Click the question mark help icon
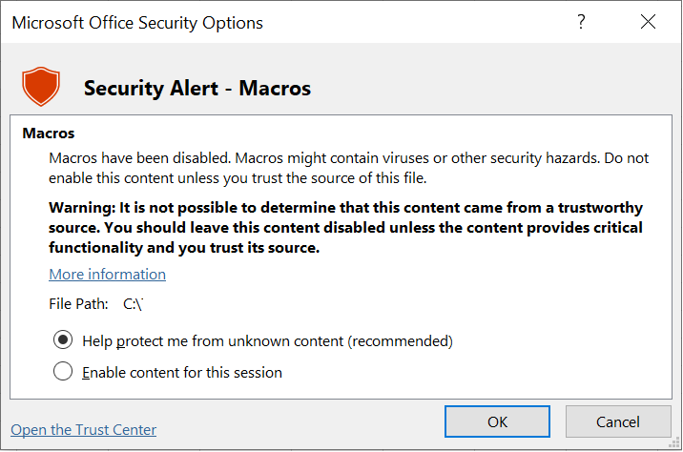This screenshot has height=452, width=683. pyautogui.click(x=581, y=22)
